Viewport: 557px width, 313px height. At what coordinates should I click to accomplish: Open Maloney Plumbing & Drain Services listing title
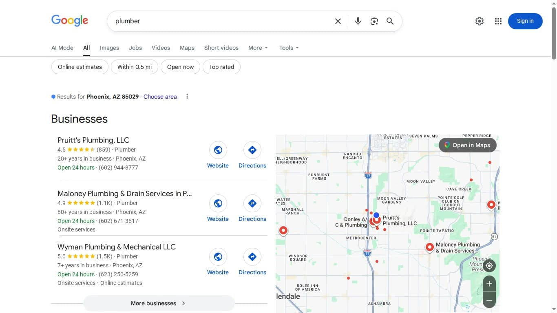coord(125,194)
